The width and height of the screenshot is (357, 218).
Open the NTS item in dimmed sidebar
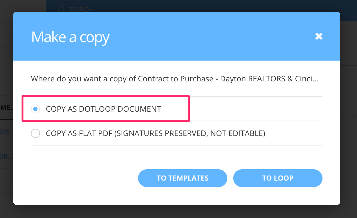7,132
